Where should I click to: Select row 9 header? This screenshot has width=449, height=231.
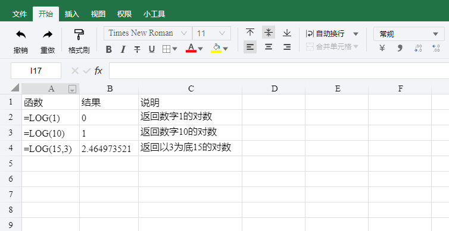point(11,224)
